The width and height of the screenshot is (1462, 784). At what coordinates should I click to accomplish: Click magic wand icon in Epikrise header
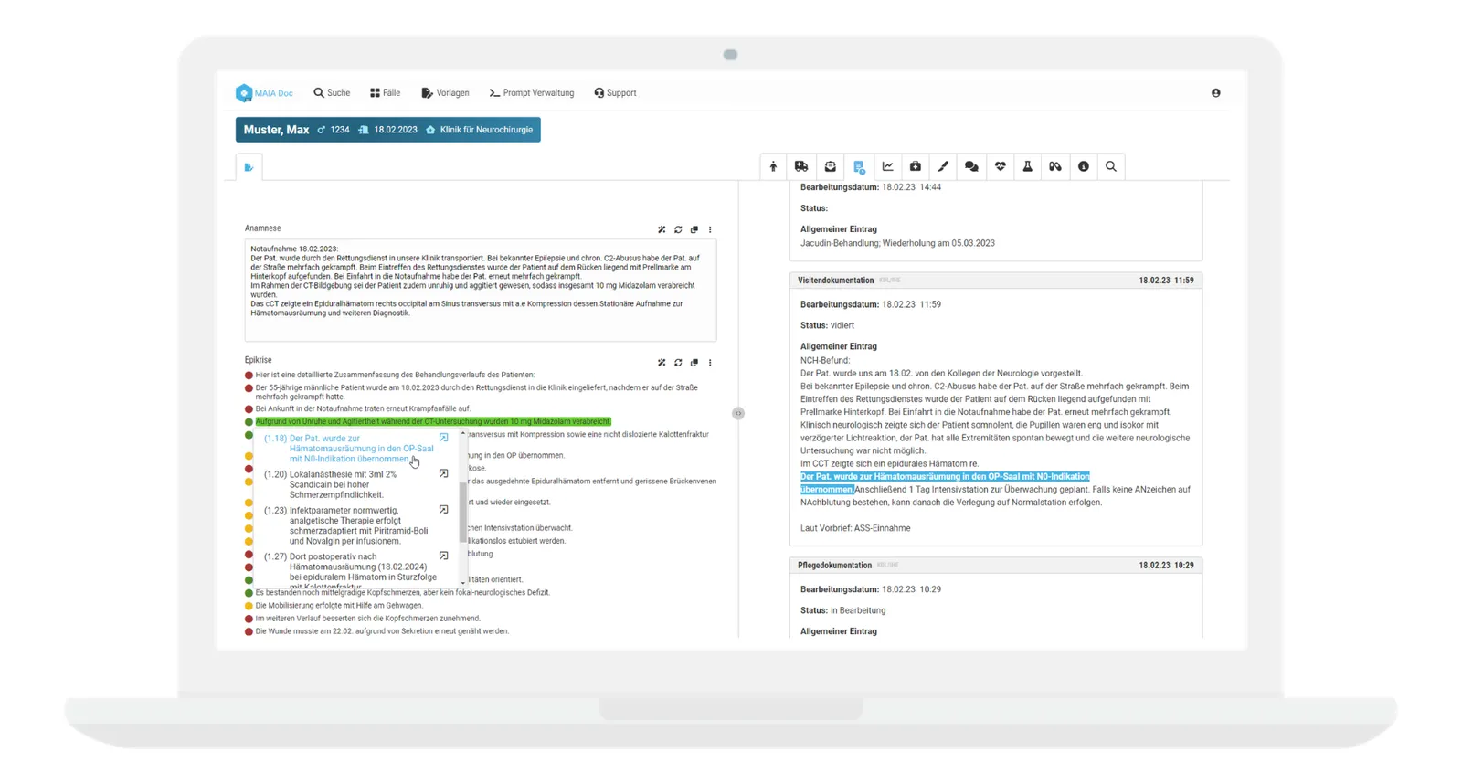click(x=662, y=363)
